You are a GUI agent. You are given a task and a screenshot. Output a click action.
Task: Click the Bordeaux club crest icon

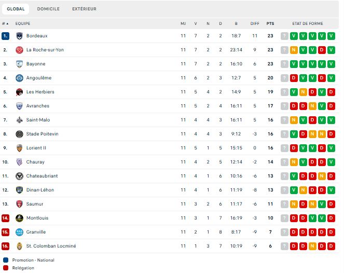[19, 36]
